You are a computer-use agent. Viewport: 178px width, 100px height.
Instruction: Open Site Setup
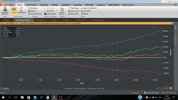click(33, 8)
